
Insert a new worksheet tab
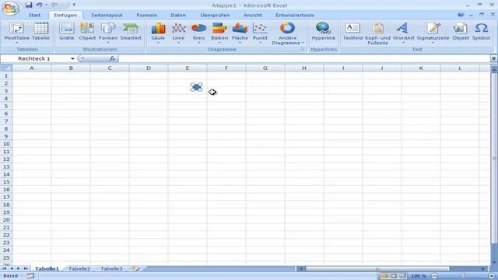[135, 268]
